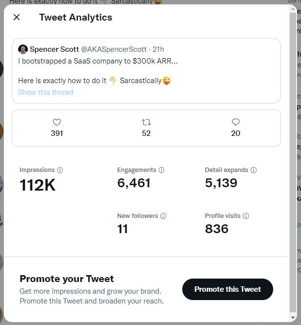
Task: Click the reply speech bubble icon
Action: point(236,122)
